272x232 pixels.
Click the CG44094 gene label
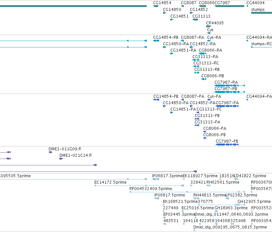click(255, 3)
